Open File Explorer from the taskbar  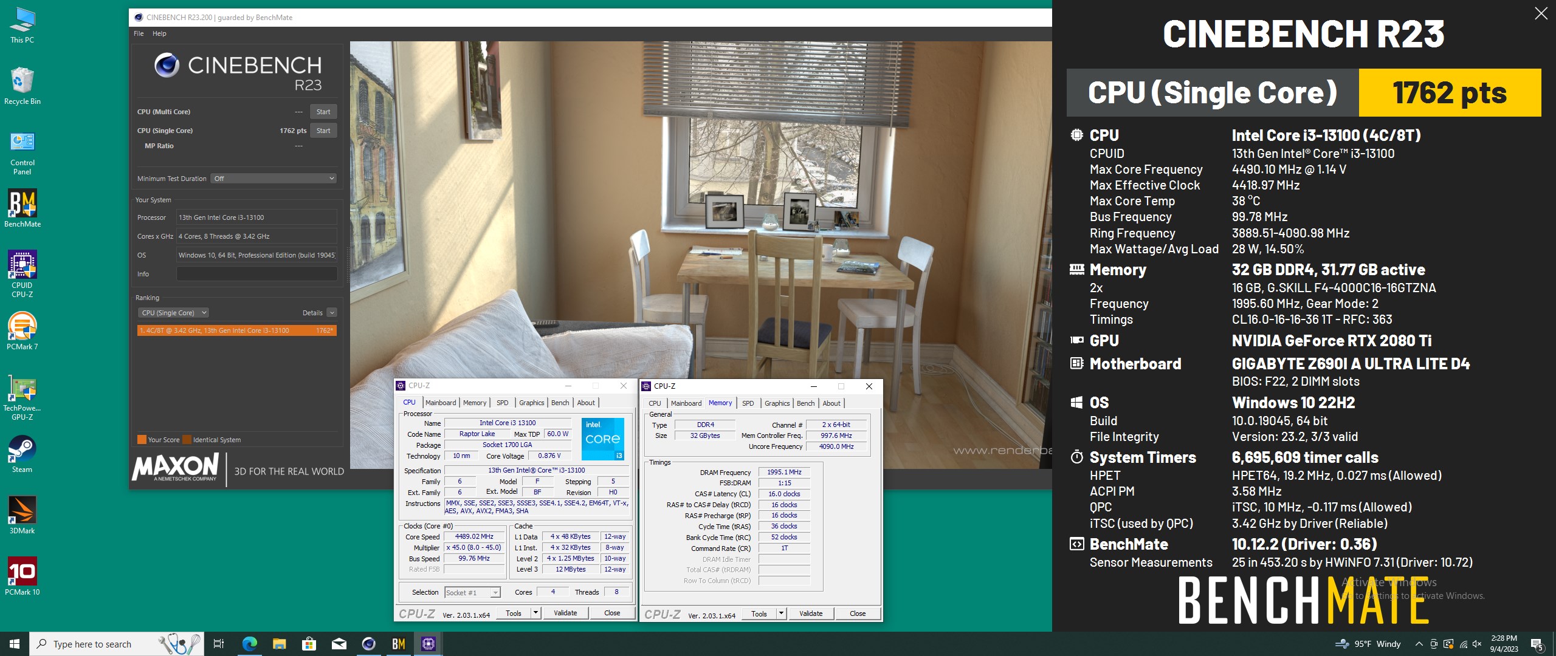(x=279, y=644)
